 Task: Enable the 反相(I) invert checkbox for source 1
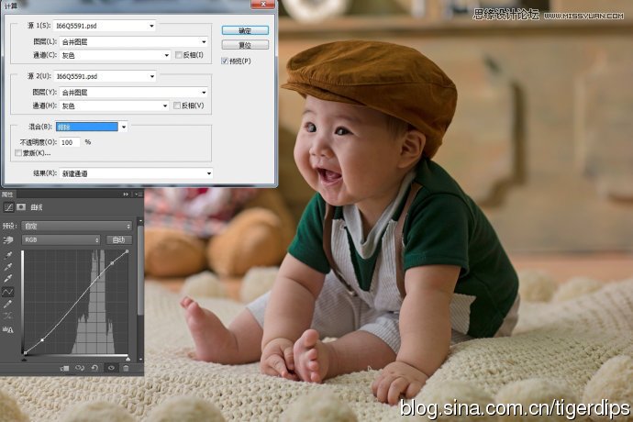(178, 55)
